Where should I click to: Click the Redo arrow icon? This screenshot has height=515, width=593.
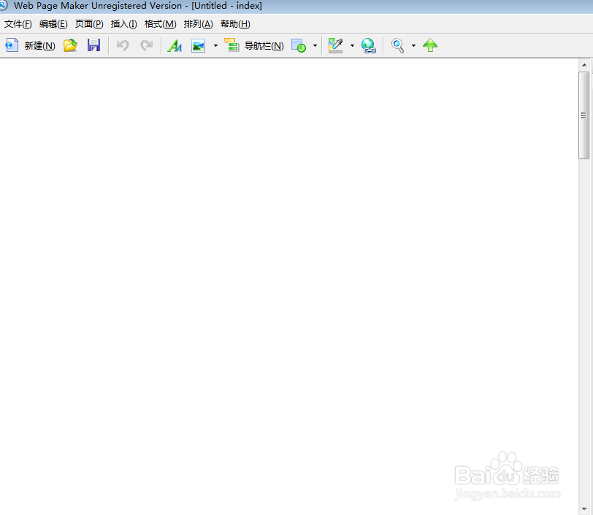[146, 45]
